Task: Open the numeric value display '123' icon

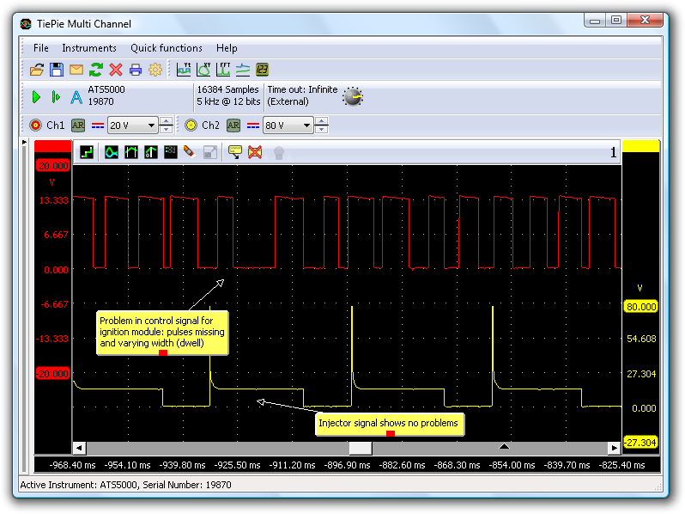Action: tap(262, 70)
